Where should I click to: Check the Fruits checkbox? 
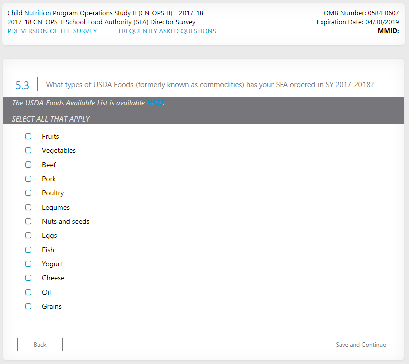(x=28, y=136)
